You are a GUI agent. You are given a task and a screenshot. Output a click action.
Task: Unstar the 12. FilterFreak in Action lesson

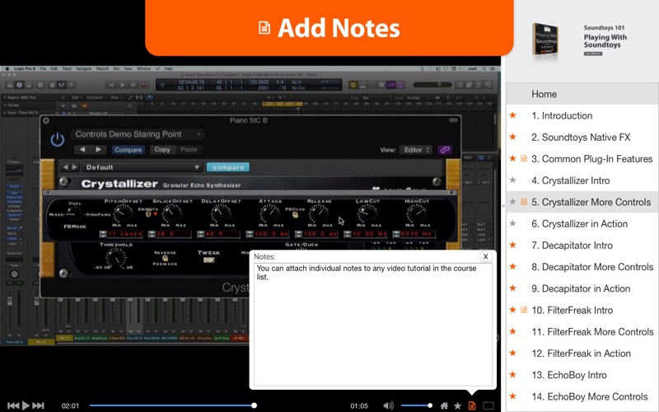click(x=512, y=353)
